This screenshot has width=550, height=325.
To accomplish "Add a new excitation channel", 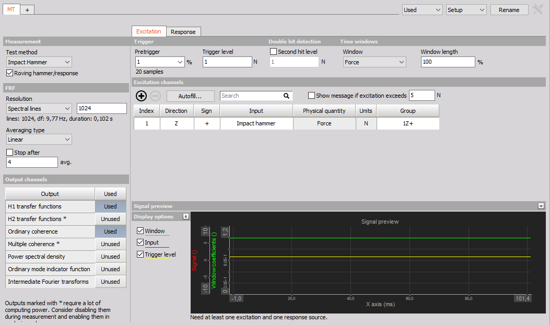I will coord(141,96).
